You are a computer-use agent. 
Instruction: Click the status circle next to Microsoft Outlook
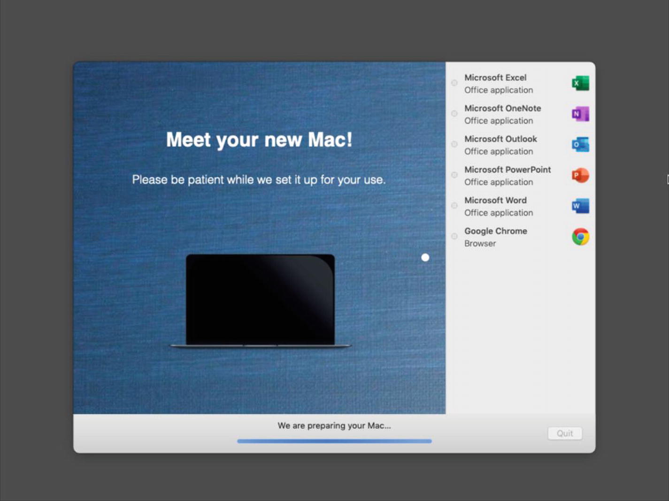pyautogui.click(x=454, y=144)
